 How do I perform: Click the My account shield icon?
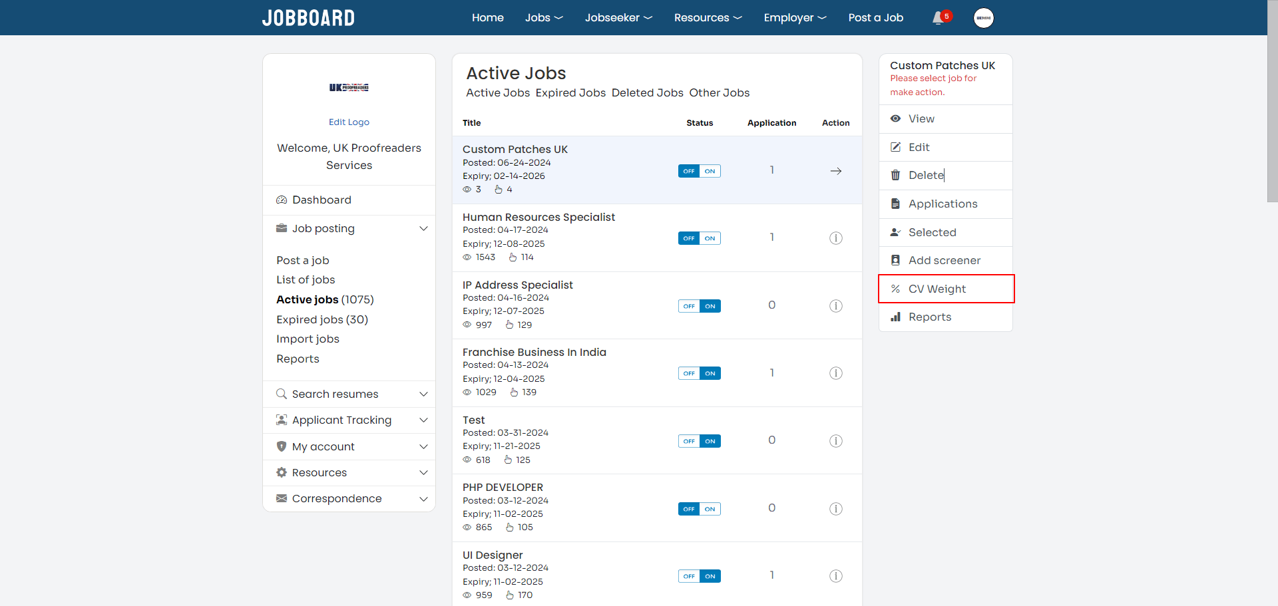tap(282, 446)
